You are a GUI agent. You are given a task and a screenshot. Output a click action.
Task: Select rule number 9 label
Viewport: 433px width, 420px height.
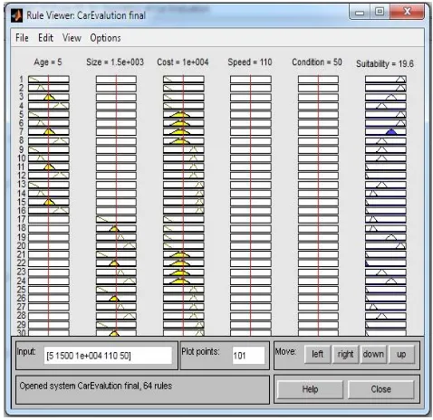tap(21, 149)
